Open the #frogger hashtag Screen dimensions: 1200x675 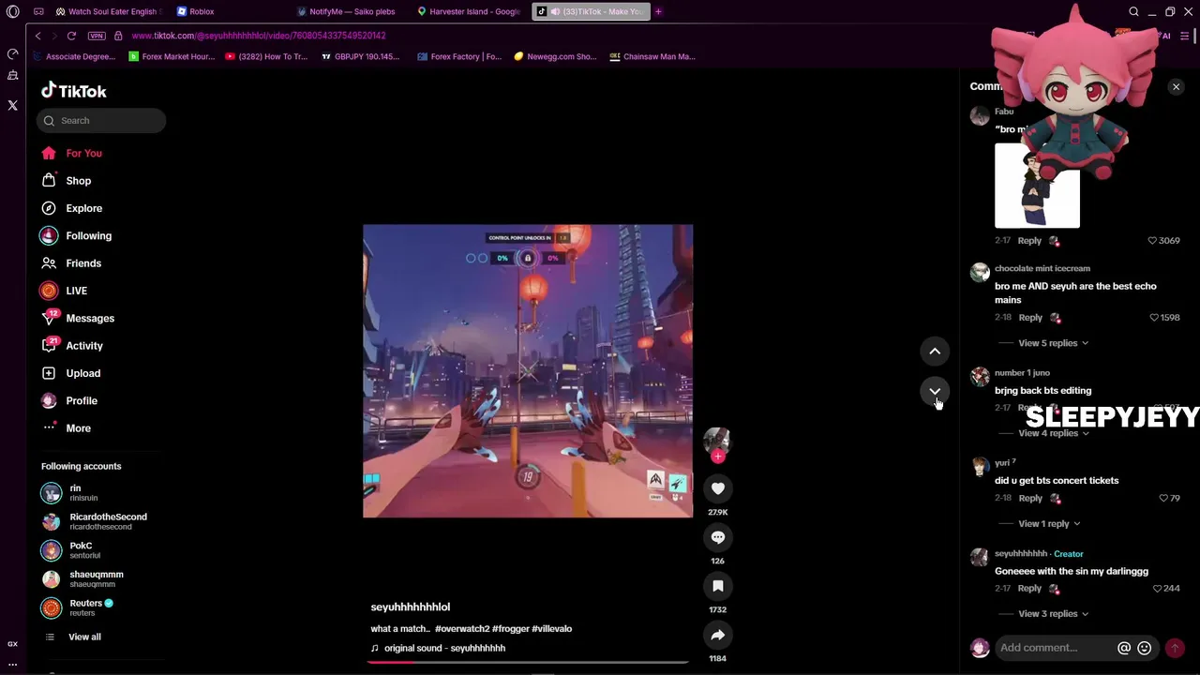(510, 629)
